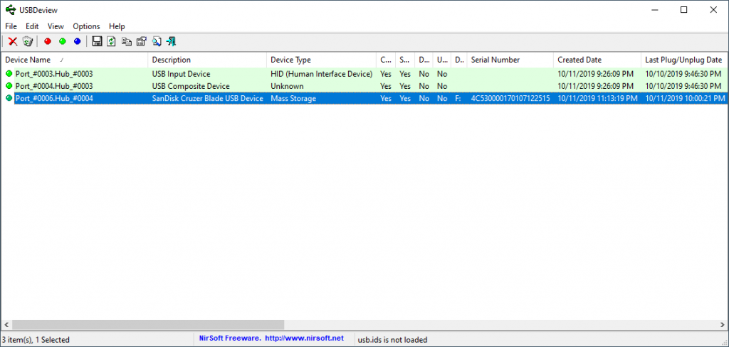Click the Find magnifier toolbar icon
729x347 pixels.
click(x=157, y=42)
